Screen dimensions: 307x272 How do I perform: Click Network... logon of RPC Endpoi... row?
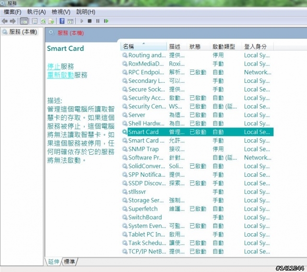tap(258, 72)
